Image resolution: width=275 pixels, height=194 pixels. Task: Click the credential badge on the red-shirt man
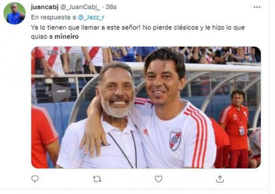(x=242, y=131)
